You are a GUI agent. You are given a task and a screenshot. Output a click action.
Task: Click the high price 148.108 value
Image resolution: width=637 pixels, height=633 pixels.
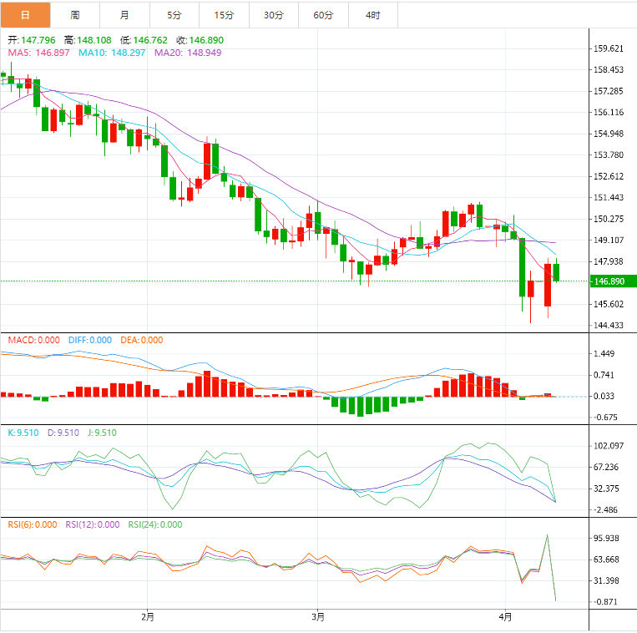pyautogui.click(x=94, y=40)
